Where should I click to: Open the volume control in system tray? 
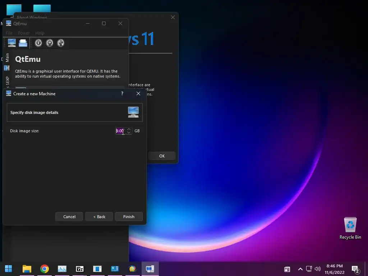[x=318, y=269]
